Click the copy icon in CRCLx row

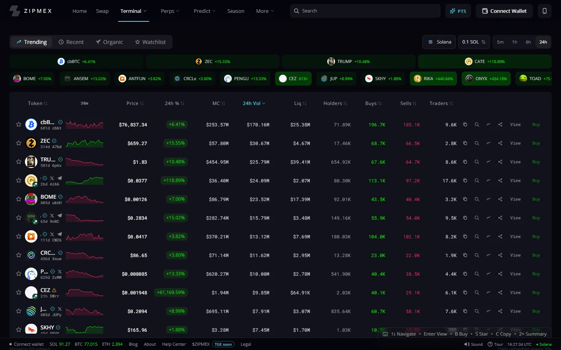point(465,255)
